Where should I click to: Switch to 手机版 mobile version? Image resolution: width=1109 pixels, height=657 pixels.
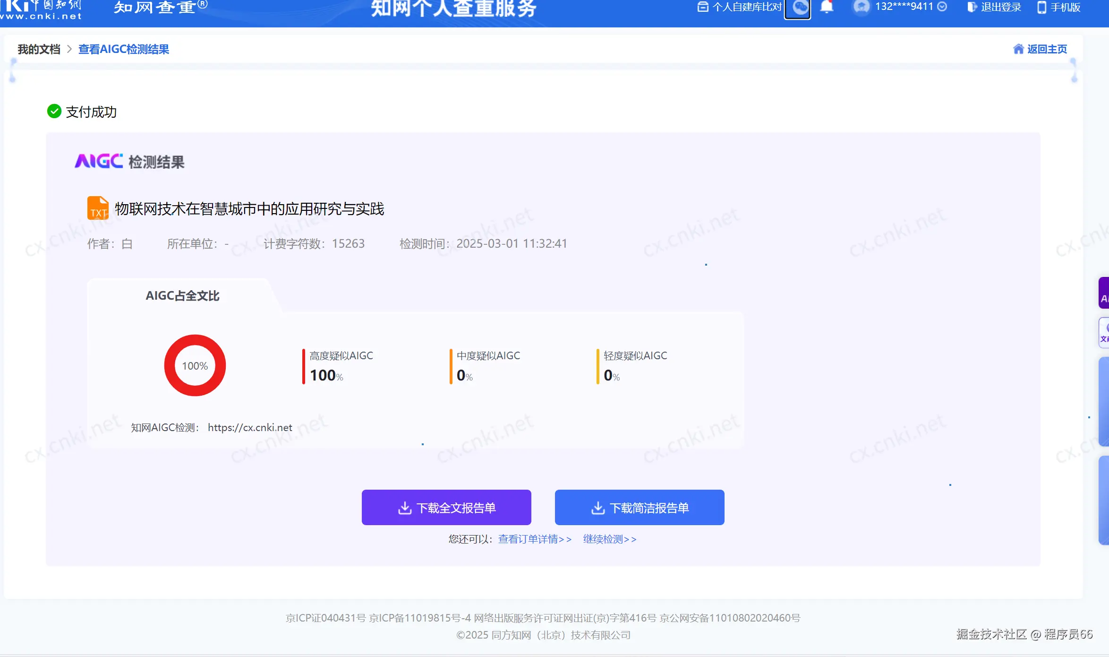1059,7
